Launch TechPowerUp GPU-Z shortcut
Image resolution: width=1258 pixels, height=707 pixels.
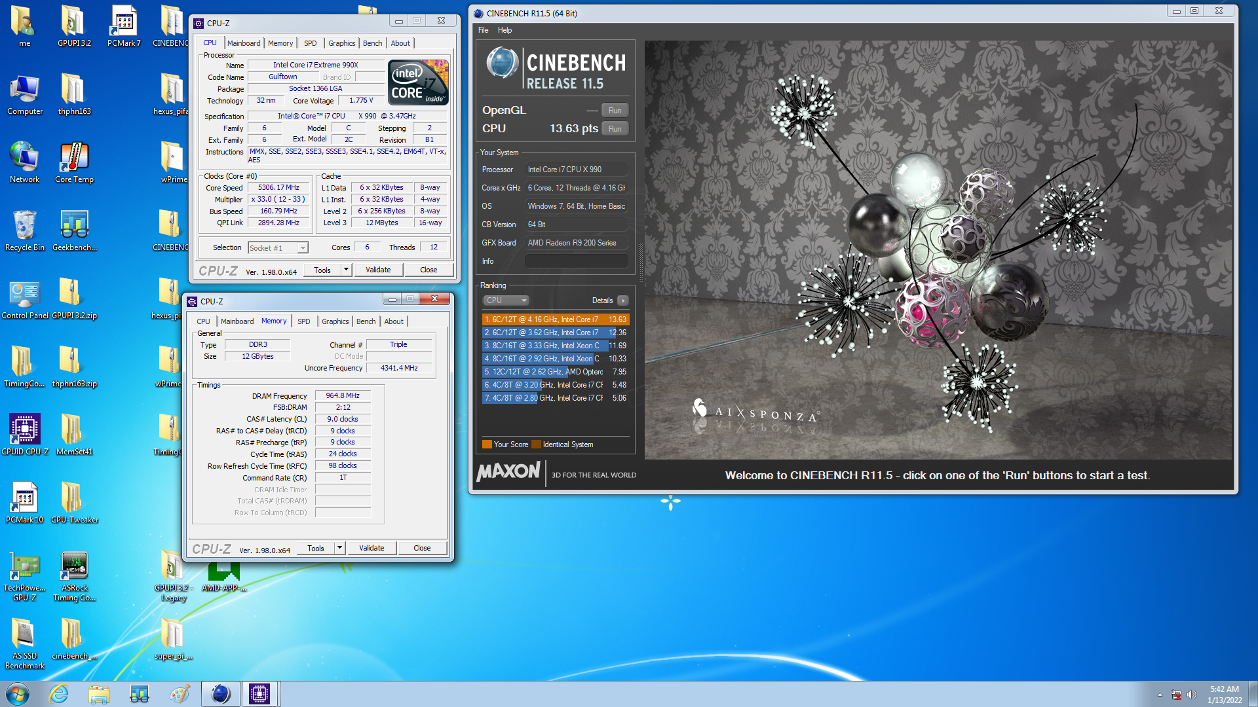(25, 575)
